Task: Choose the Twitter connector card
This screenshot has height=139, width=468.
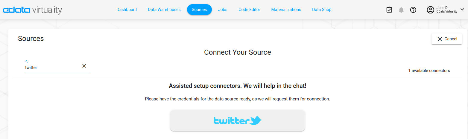Action: [x=237, y=120]
